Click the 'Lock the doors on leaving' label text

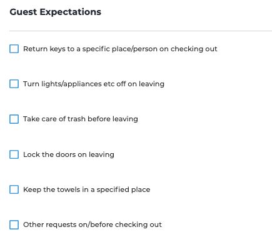pyautogui.click(x=69, y=154)
